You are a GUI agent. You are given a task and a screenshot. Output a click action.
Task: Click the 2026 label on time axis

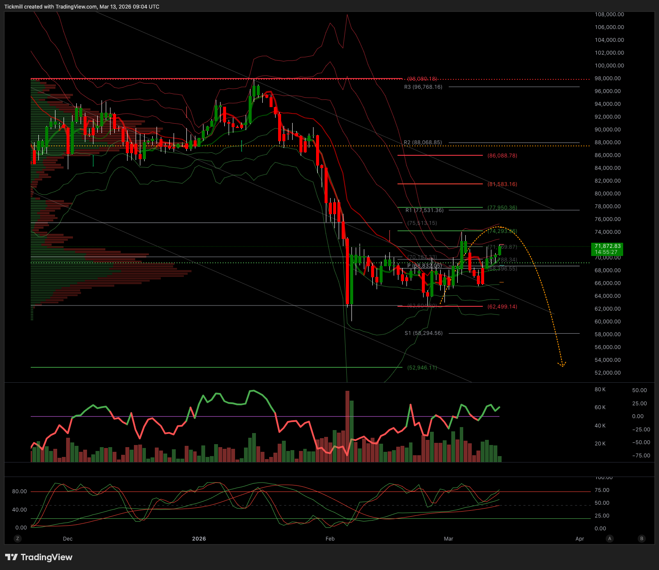pyautogui.click(x=199, y=538)
